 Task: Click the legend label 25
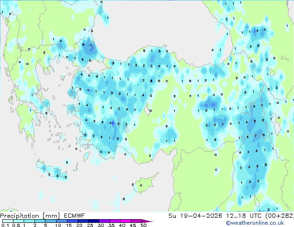point(90,225)
